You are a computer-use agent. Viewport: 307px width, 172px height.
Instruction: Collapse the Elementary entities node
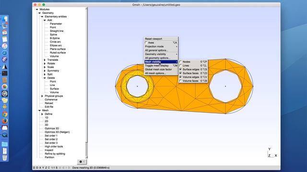point(42,17)
